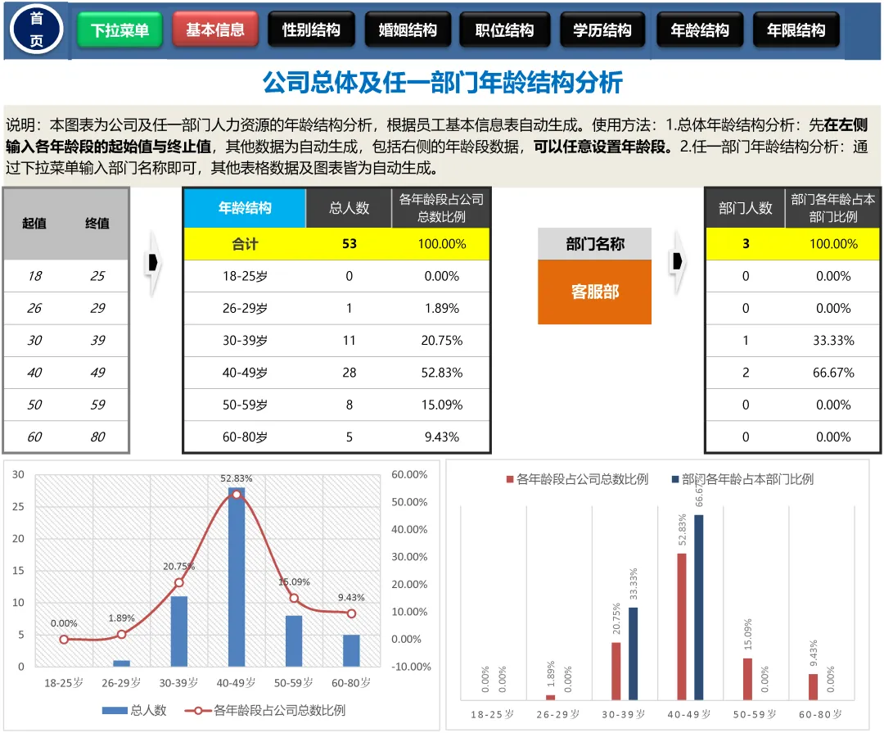Select start value cell 30
This screenshot has height=733, width=884.
(35, 340)
